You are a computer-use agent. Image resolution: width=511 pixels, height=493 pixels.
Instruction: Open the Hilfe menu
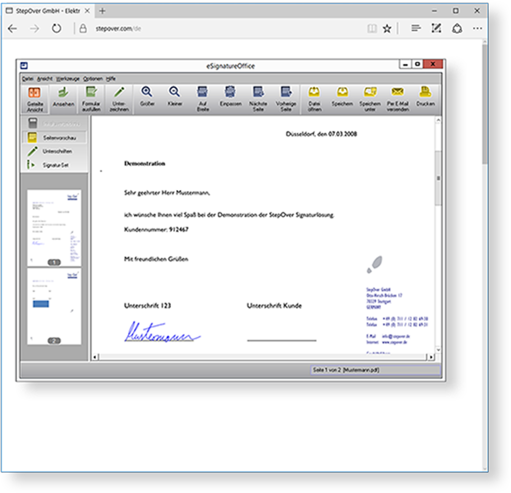(111, 79)
